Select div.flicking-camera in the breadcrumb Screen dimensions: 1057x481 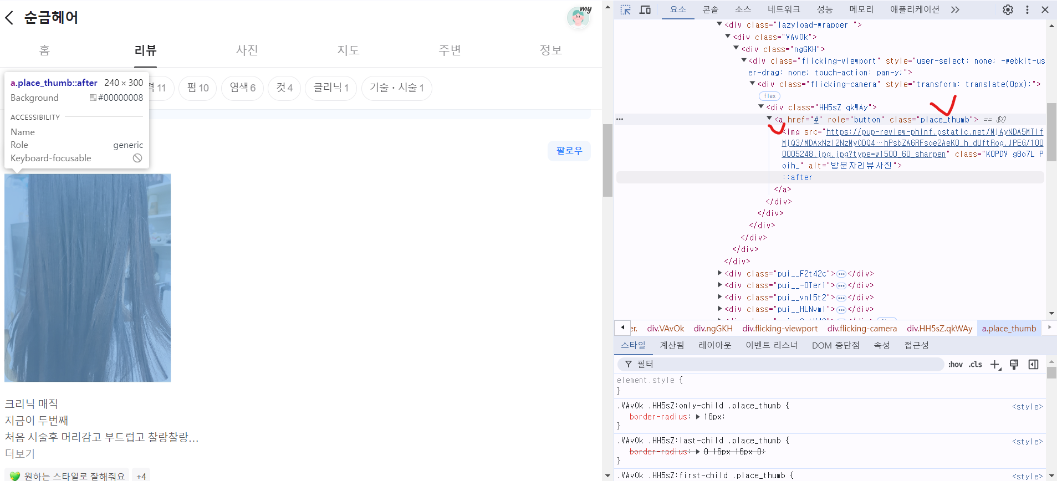point(862,329)
